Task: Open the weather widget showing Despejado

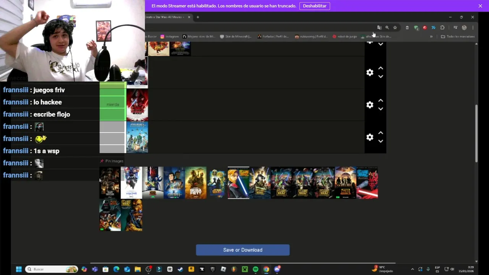Action: tap(383, 269)
